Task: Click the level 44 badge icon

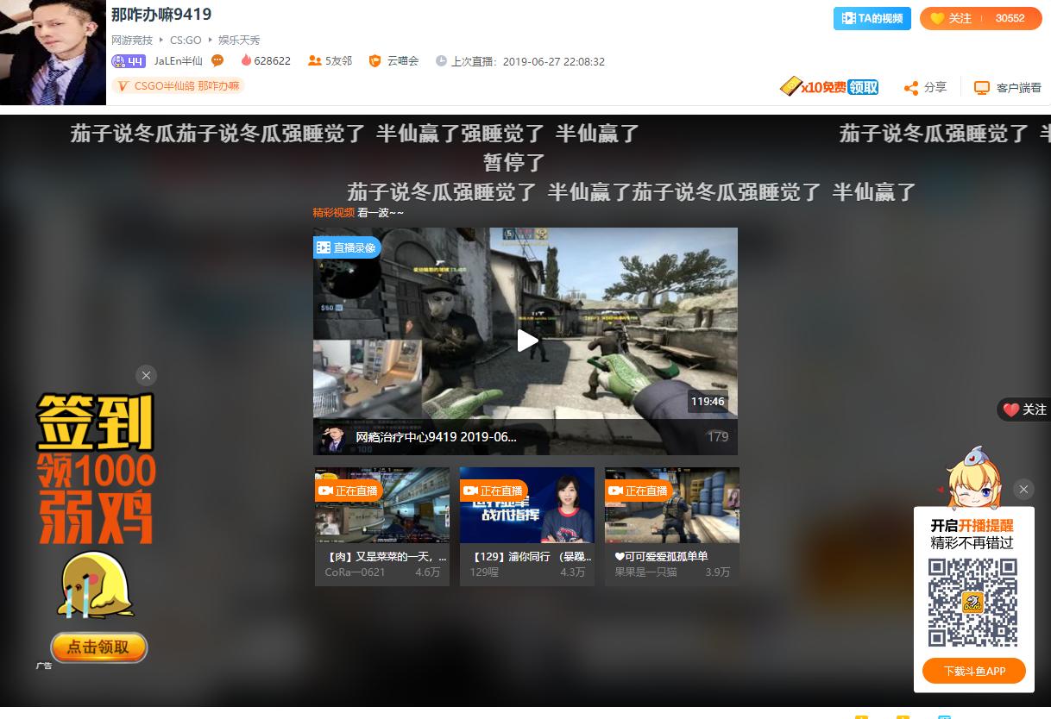Action: [x=128, y=61]
